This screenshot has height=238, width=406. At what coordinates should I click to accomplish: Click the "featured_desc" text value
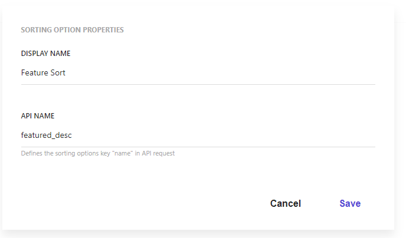(x=47, y=135)
